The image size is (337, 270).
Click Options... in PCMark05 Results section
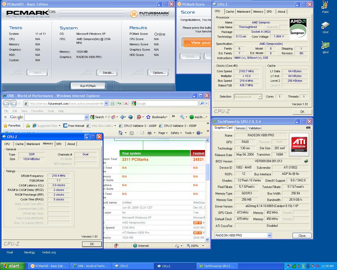pyautogui.click(x=159, y=73)
